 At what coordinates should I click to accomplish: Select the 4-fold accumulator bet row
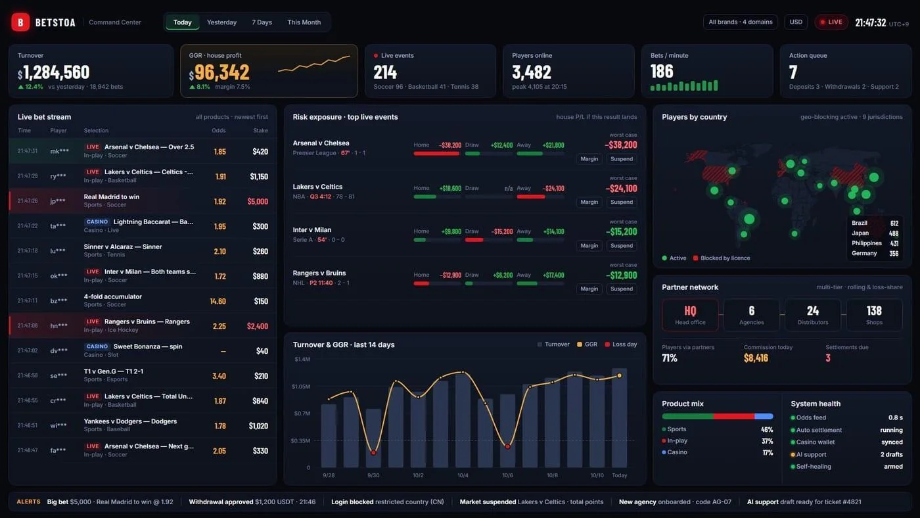(x=143, y=300)
